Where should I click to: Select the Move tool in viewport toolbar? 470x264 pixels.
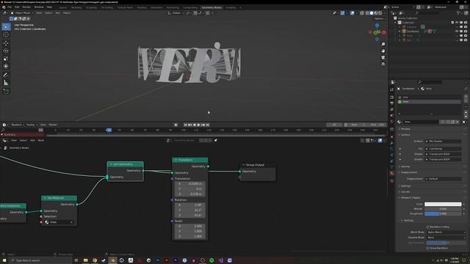pyautogui.click(x=6, y=43)
